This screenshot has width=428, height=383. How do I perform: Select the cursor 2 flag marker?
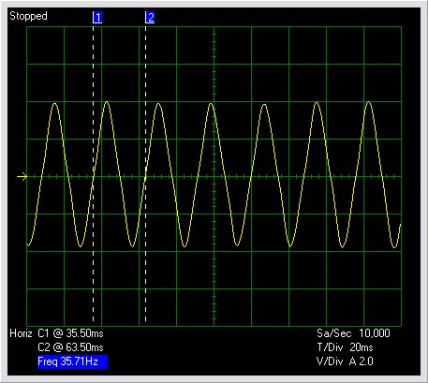tap(150, 18)
